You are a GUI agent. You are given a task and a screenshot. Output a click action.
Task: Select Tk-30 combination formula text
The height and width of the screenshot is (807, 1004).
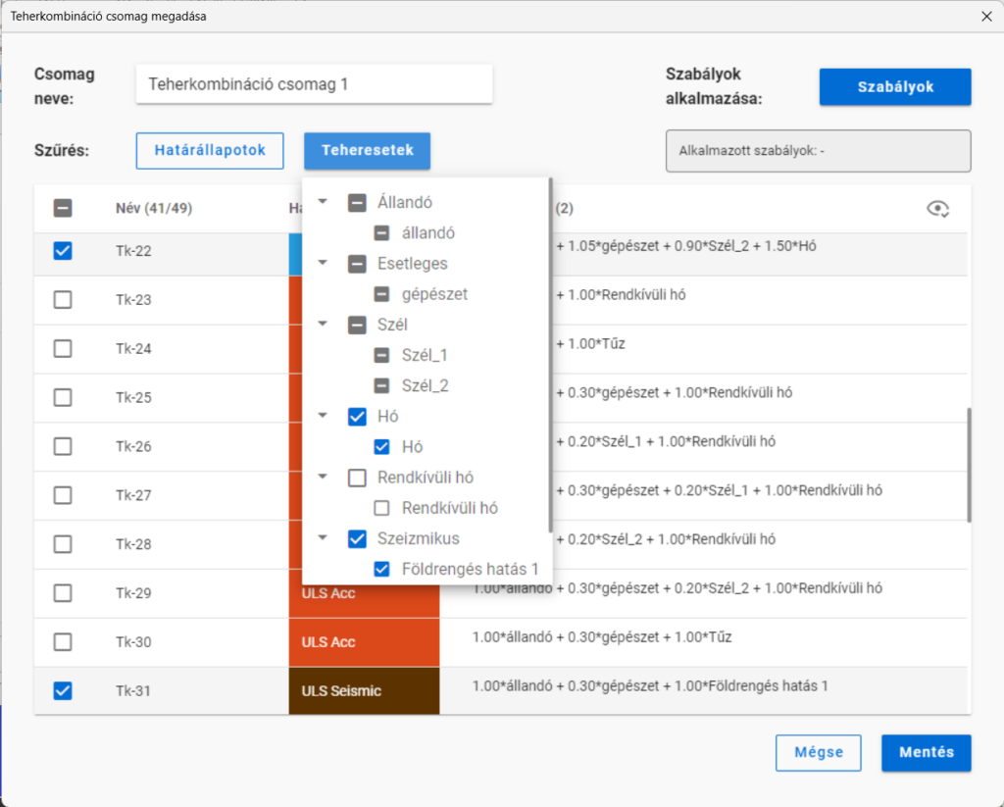[x=602, y=637]
